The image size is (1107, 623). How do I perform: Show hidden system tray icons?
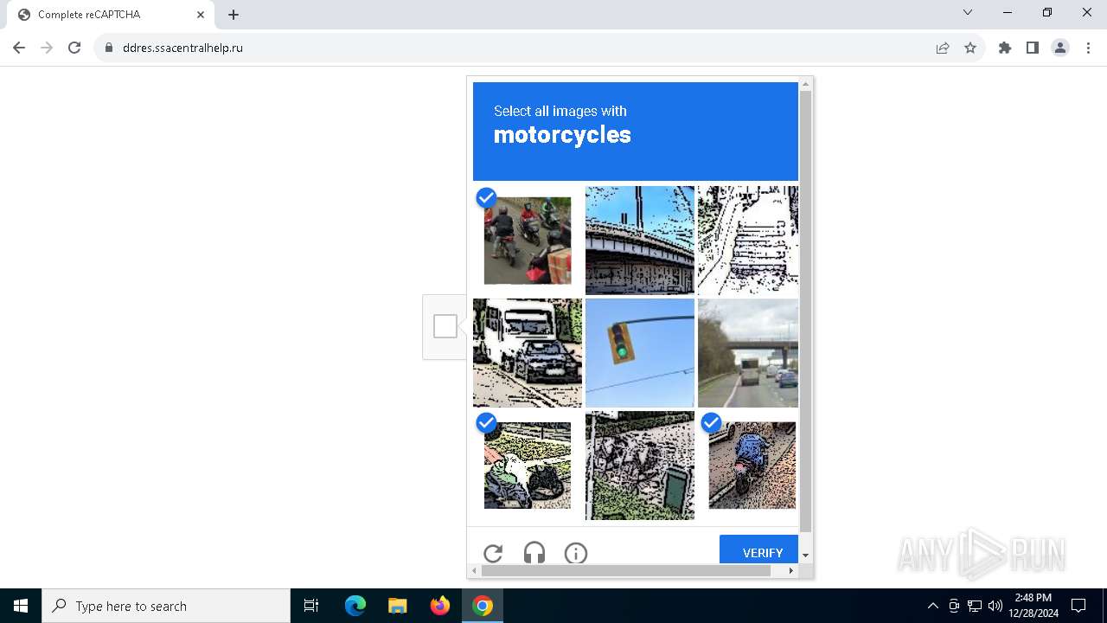[x=932, y=606]
